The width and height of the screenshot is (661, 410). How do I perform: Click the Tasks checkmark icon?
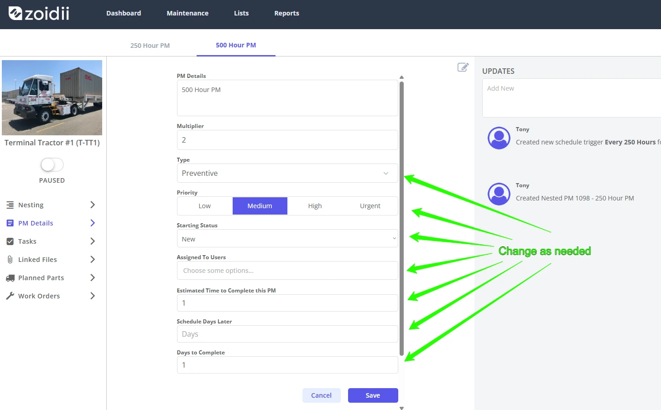click(10, 241)
